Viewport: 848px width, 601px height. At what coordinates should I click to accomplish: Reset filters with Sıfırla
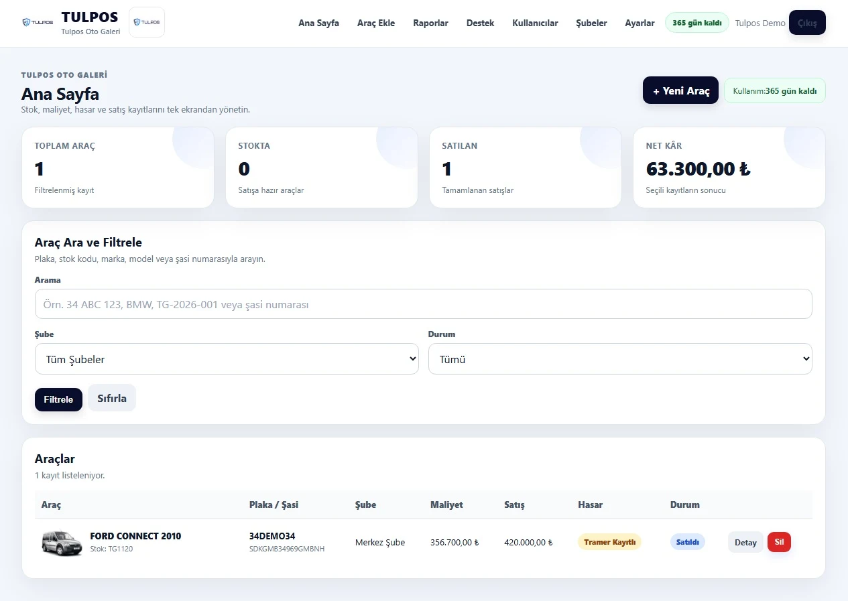coord(112,398)
